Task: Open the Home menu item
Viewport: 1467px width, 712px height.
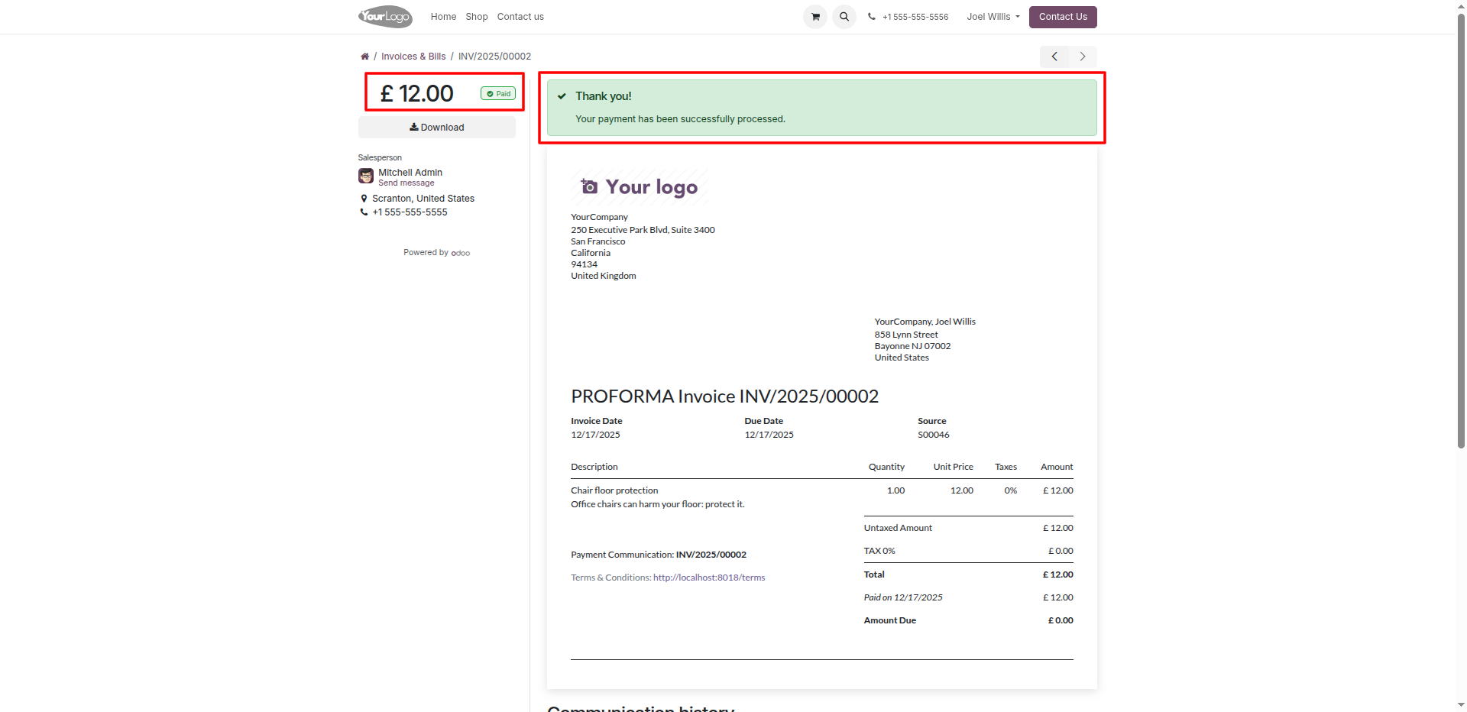Action: (x=443, y=17)
